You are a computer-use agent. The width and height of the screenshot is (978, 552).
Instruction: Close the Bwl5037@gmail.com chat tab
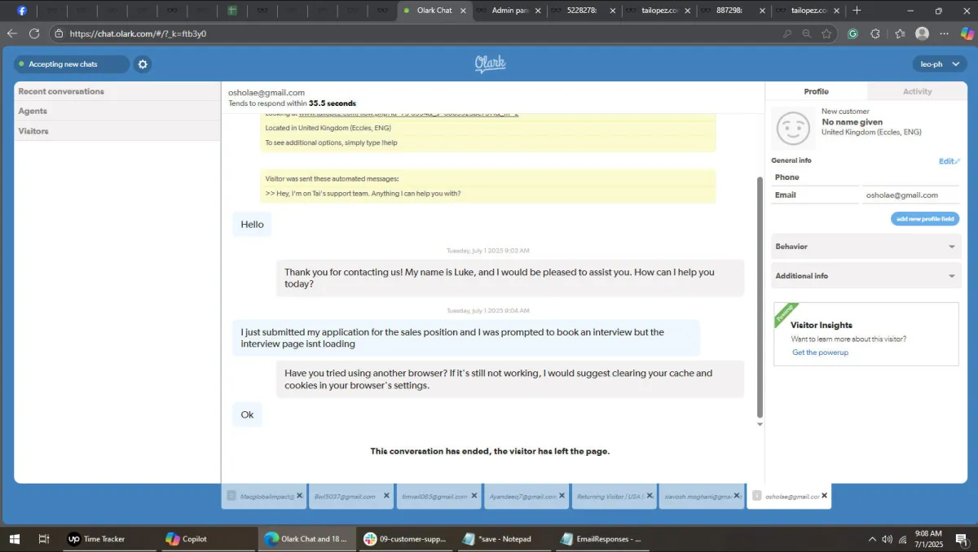[386, 495]
